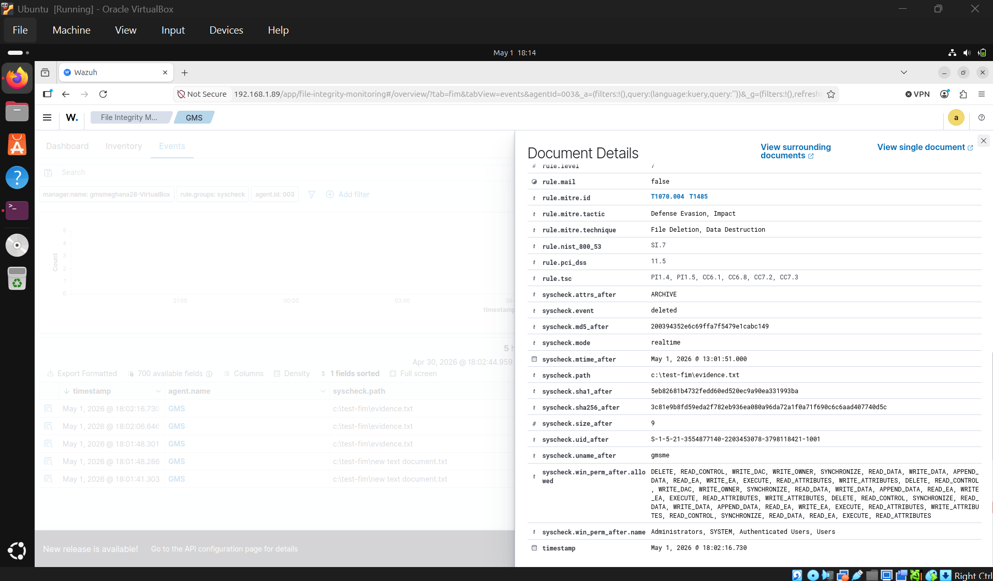Open Firefox recent browsing icon
Viewport: 993px width, 581px height.
[x=45, y=72]
